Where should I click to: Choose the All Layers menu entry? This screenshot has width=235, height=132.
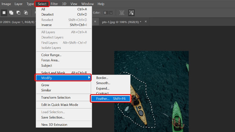(x=64, y=32)
